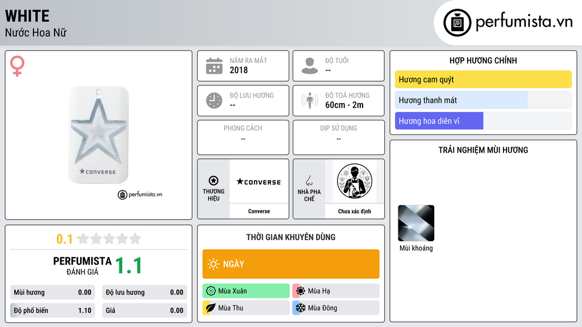Click the Nước Hoa Nữ subtitle

point(36,32)
